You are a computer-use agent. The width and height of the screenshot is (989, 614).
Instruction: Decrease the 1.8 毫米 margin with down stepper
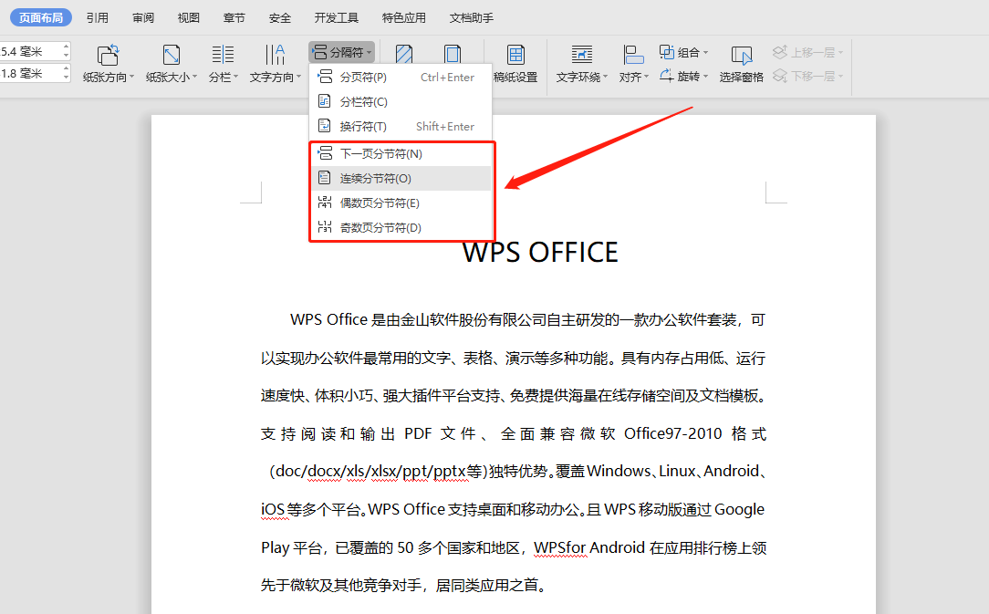[67, 78]
